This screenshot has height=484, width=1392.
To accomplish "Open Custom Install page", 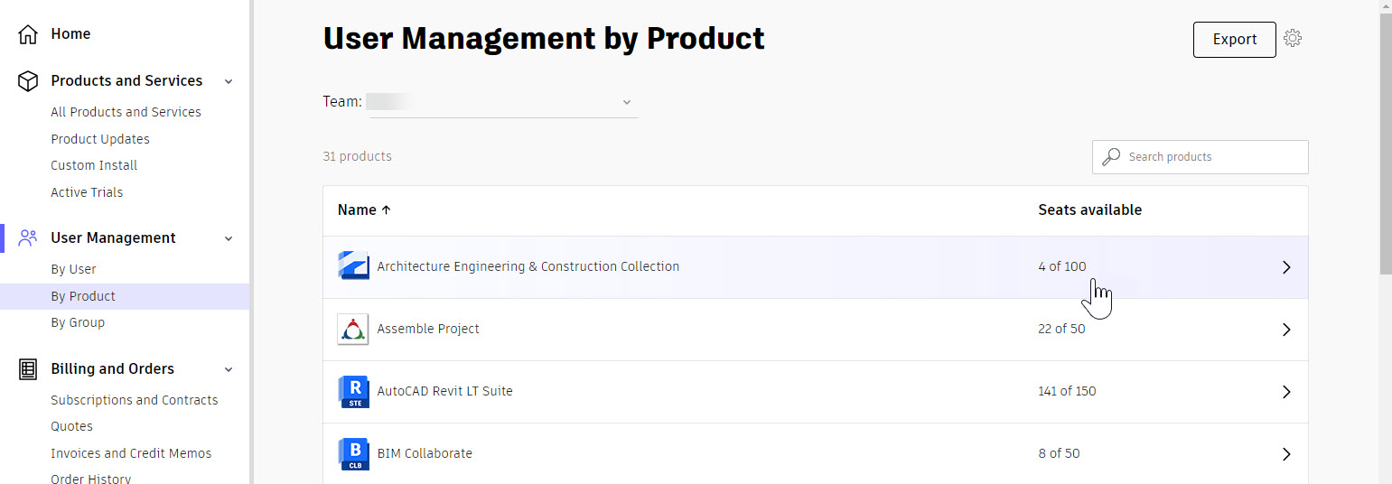I will 94,165.
